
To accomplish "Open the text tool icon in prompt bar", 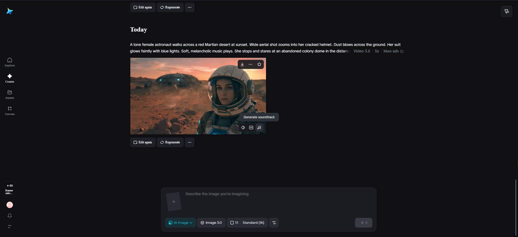I will pyautogui.click(x=274, y=223).
